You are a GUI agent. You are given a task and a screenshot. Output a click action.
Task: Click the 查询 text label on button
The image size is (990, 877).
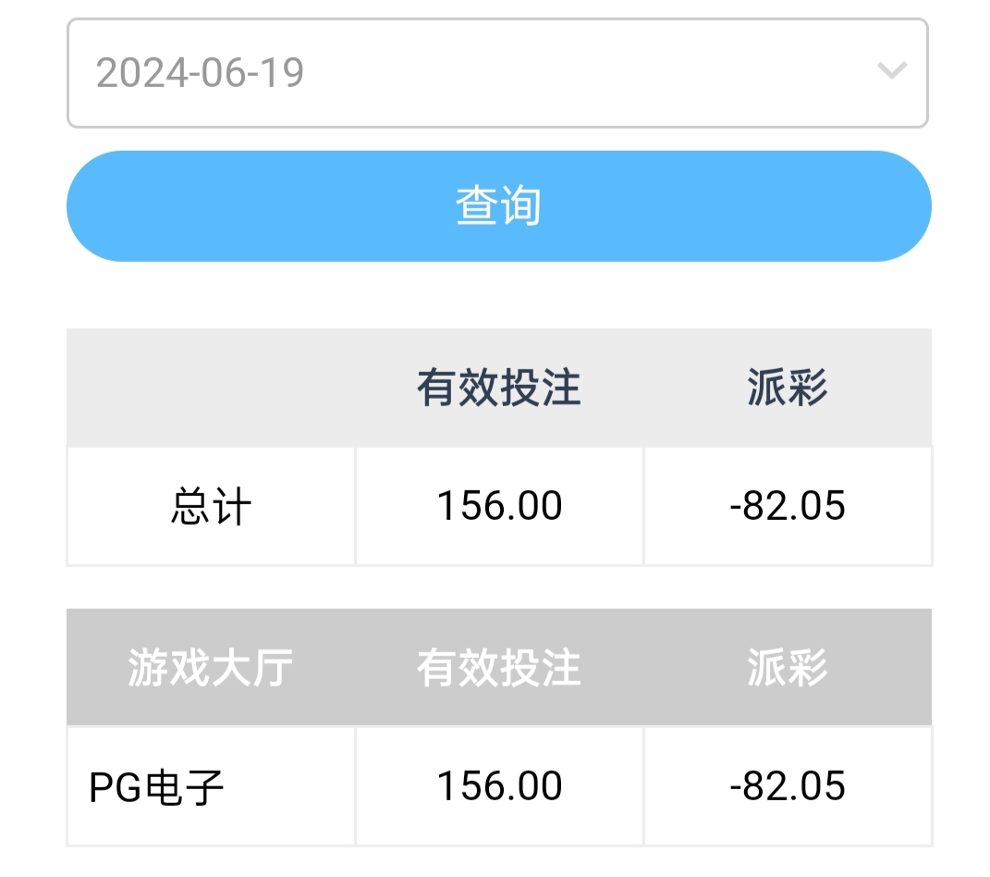pos(498,206)
